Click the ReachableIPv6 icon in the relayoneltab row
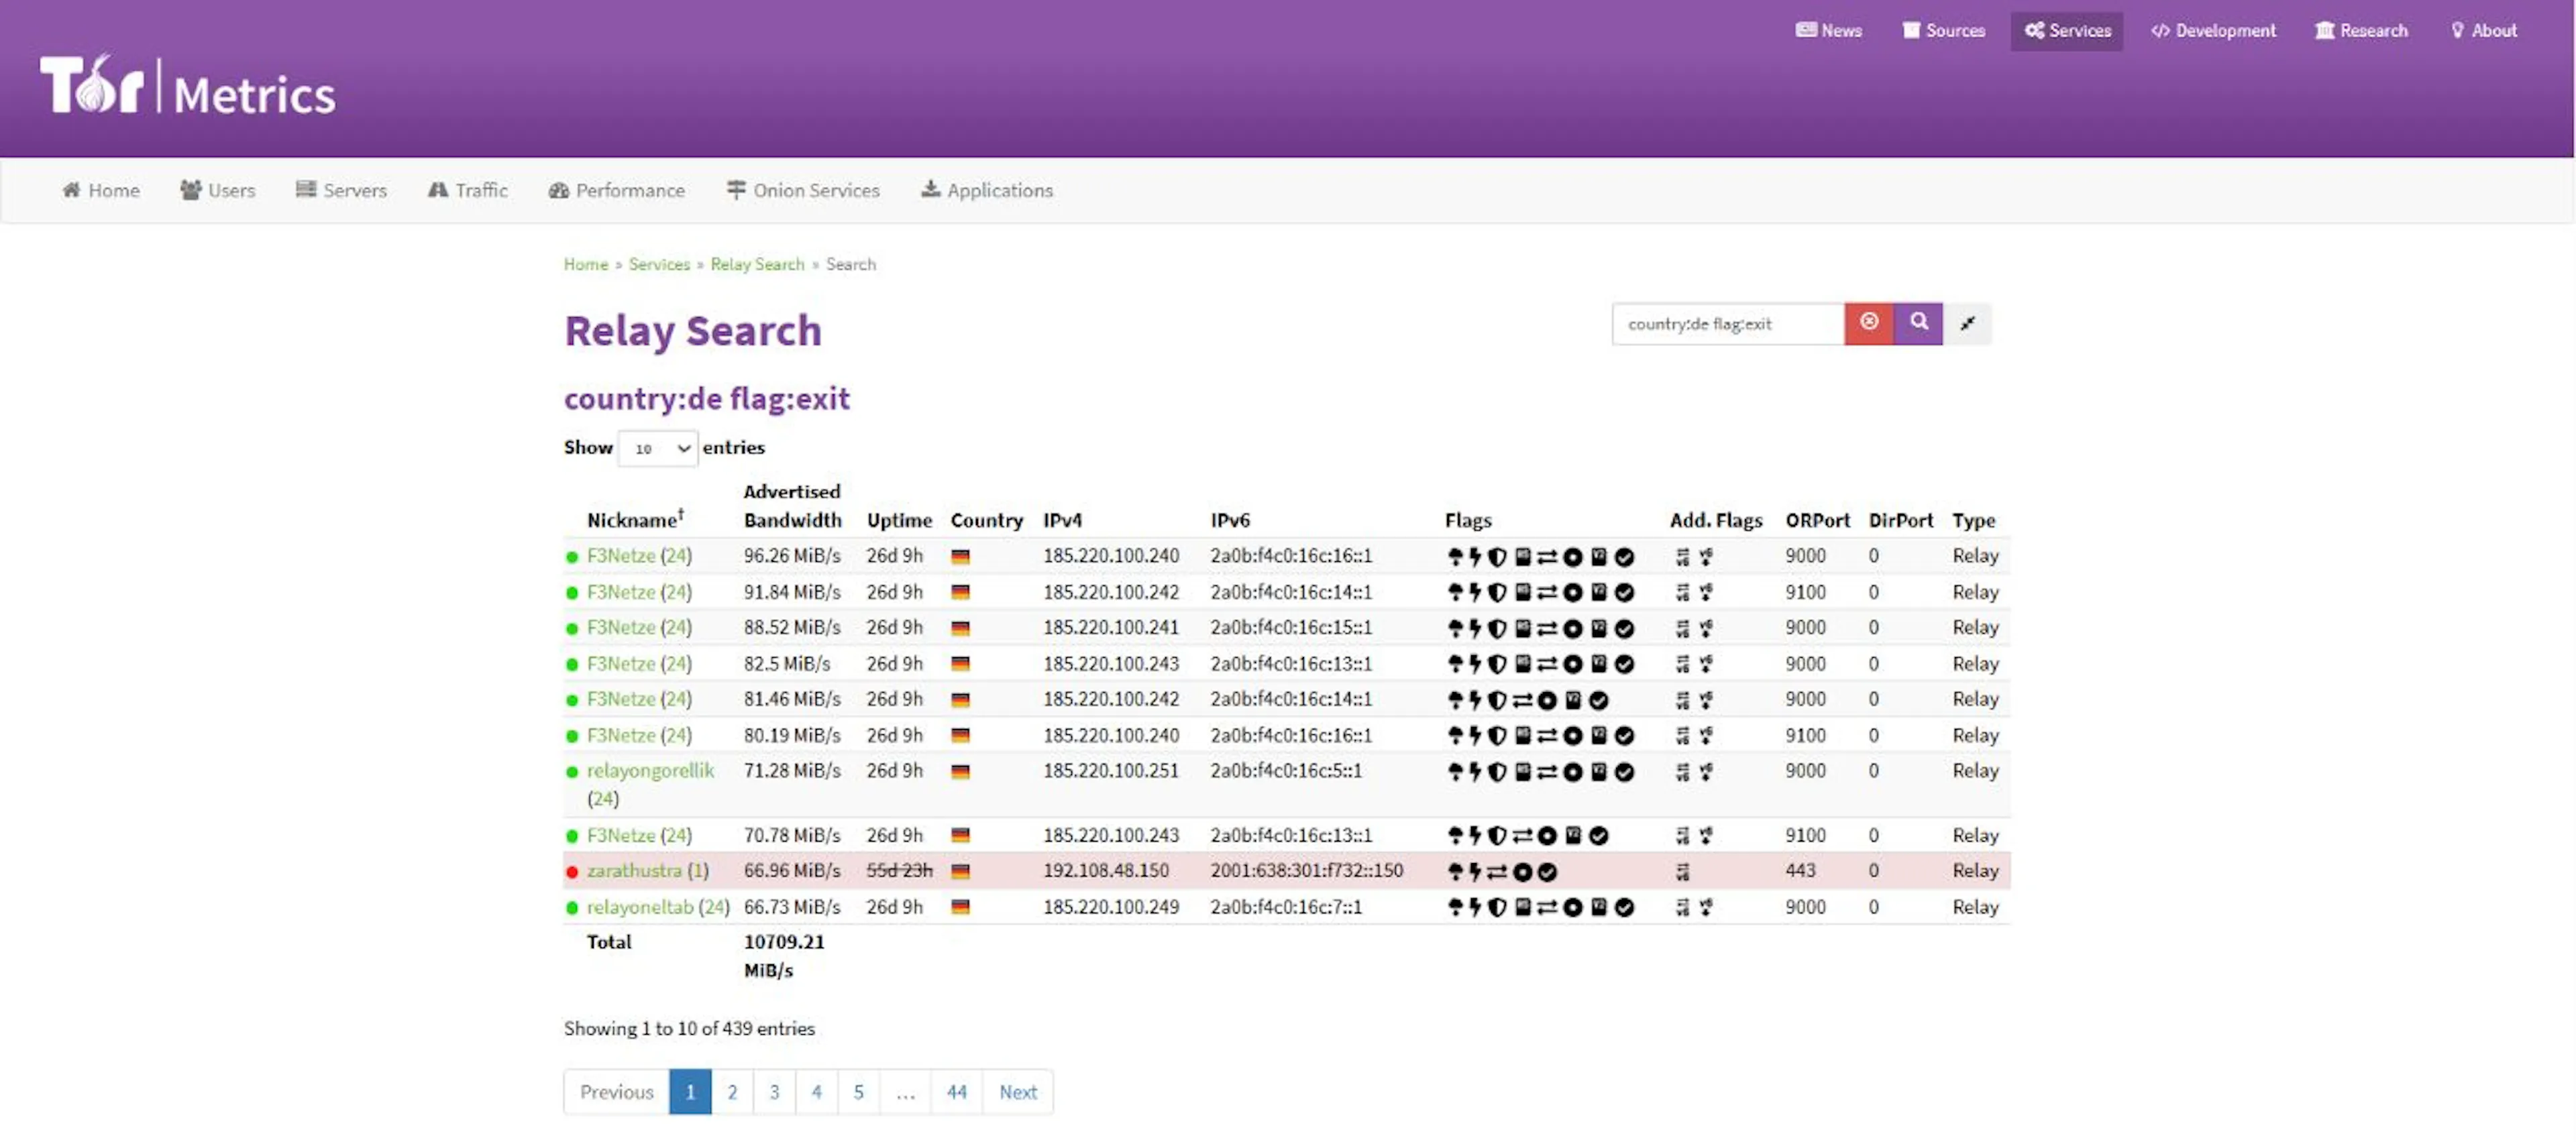Viewport: 2576px width, 1142px height. coord(1683,908)
